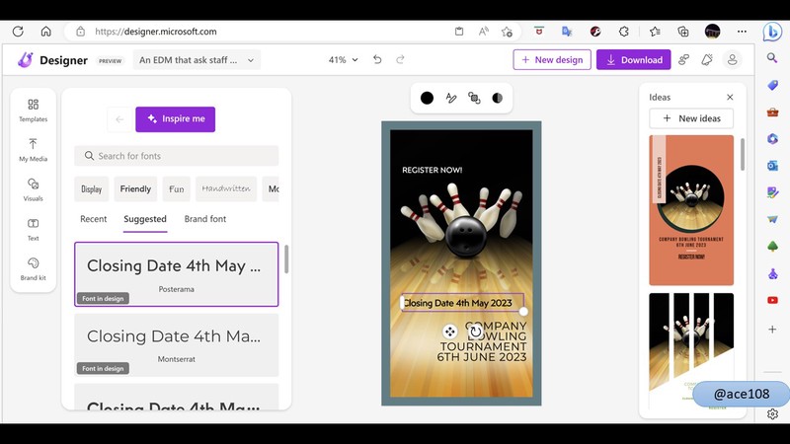
Task: Open browser settings and more menu
Action: pyautogui.click(x=742, y=32)
